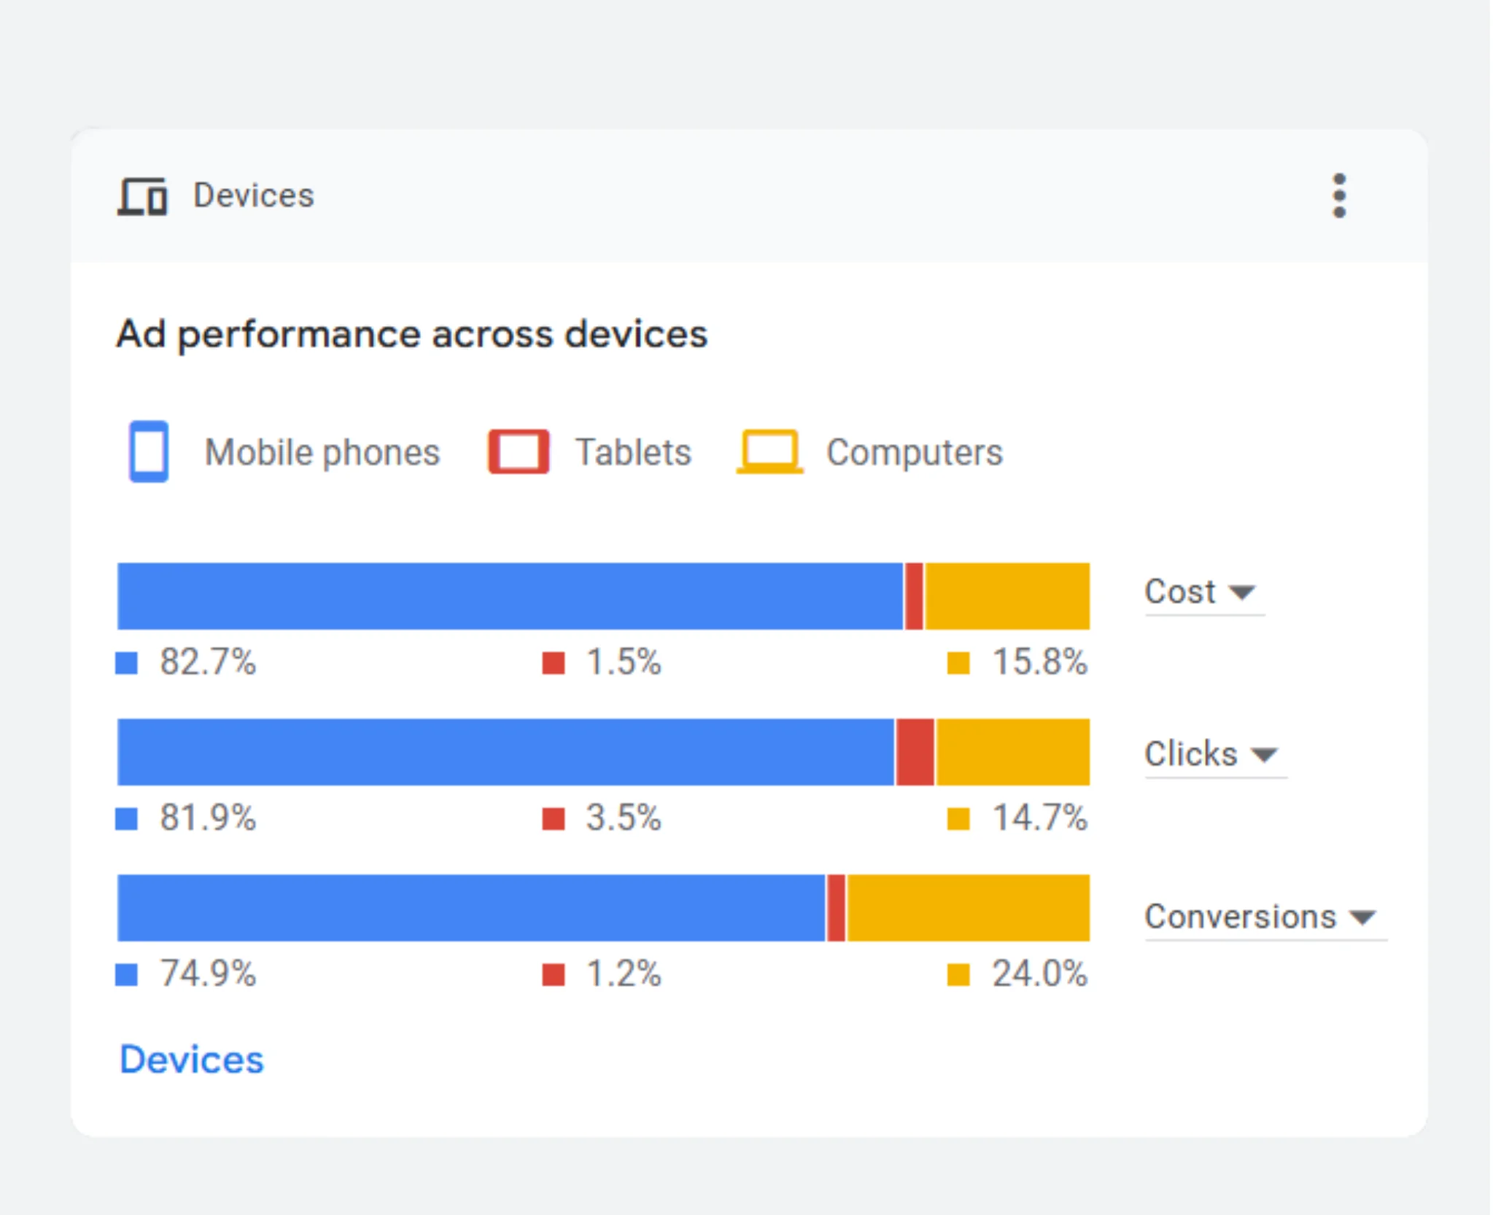The width and height of the screenshot is (1493, 1215).
Task: Click the yellow computers segment in Conversions bar
Action: point(968,908)
